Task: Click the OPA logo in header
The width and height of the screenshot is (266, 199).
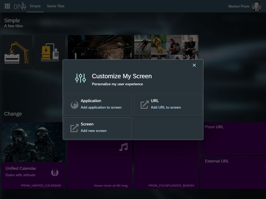Action: 20,6
